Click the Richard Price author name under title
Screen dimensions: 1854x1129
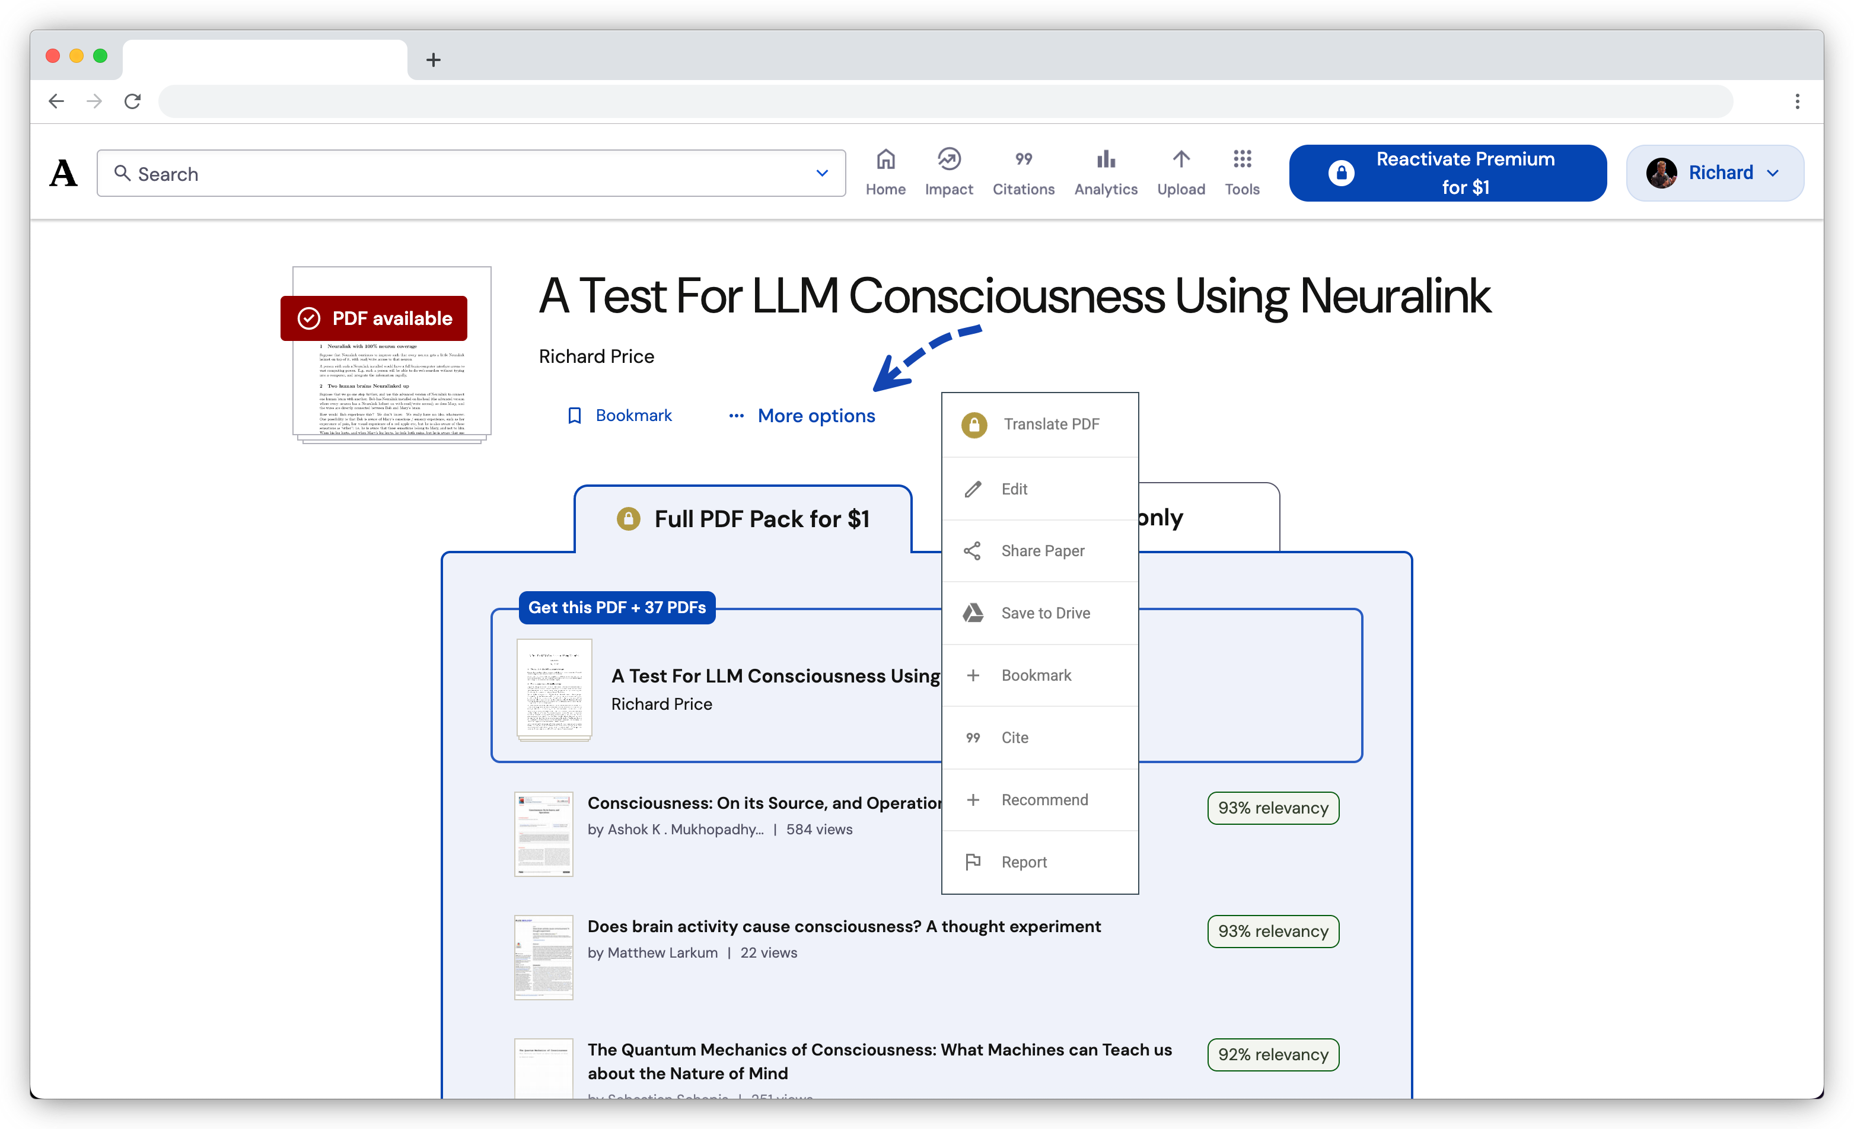(x=596, y=356)
